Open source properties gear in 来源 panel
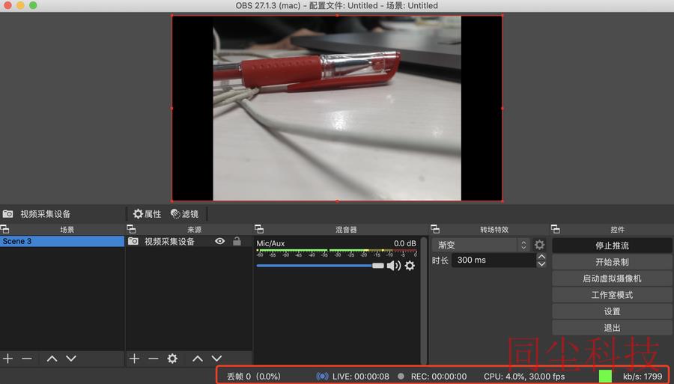Screen dimensions: 674x384 tap(172, 359)
